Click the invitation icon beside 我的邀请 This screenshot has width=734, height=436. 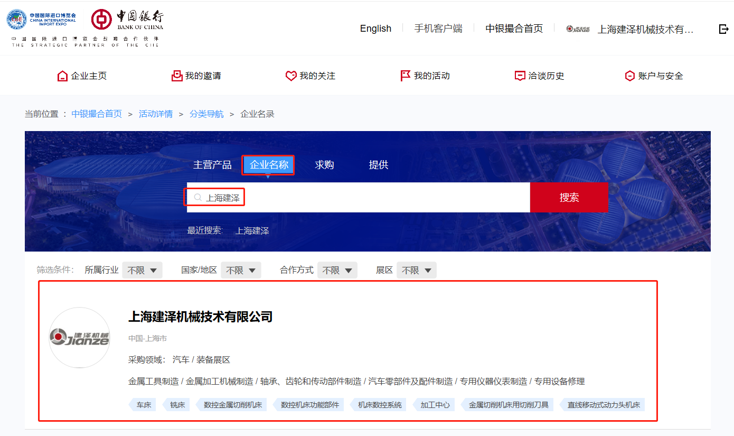177,76
